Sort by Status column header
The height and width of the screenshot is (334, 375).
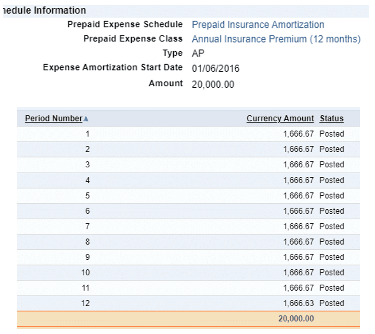(332, 118)
